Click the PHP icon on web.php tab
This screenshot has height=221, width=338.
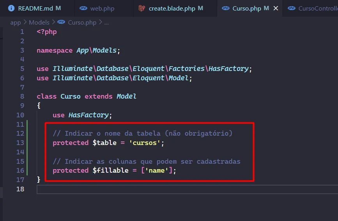pyautogui.click(x=83, y=8)
